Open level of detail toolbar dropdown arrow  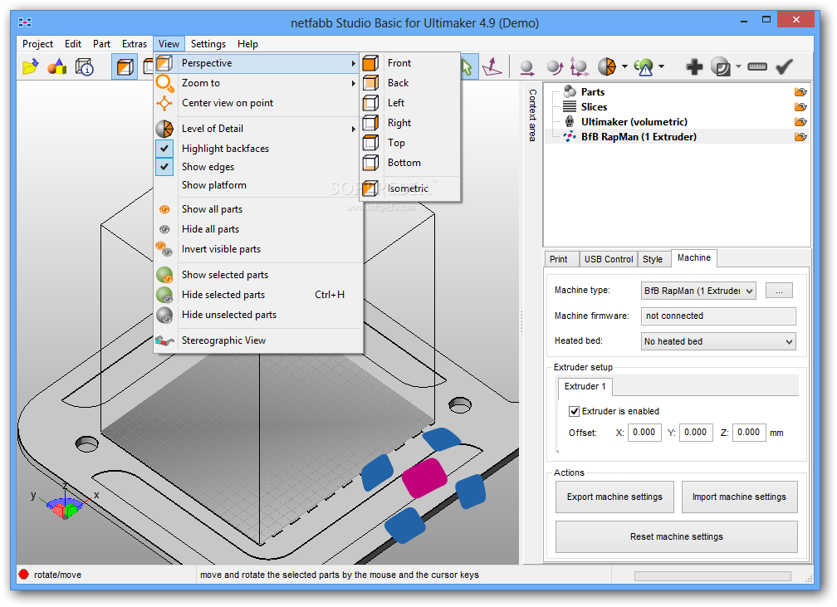pos(624,67)
